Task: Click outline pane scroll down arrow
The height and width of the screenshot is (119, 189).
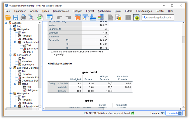Action: pyautogui.click(x=40, y=106)
